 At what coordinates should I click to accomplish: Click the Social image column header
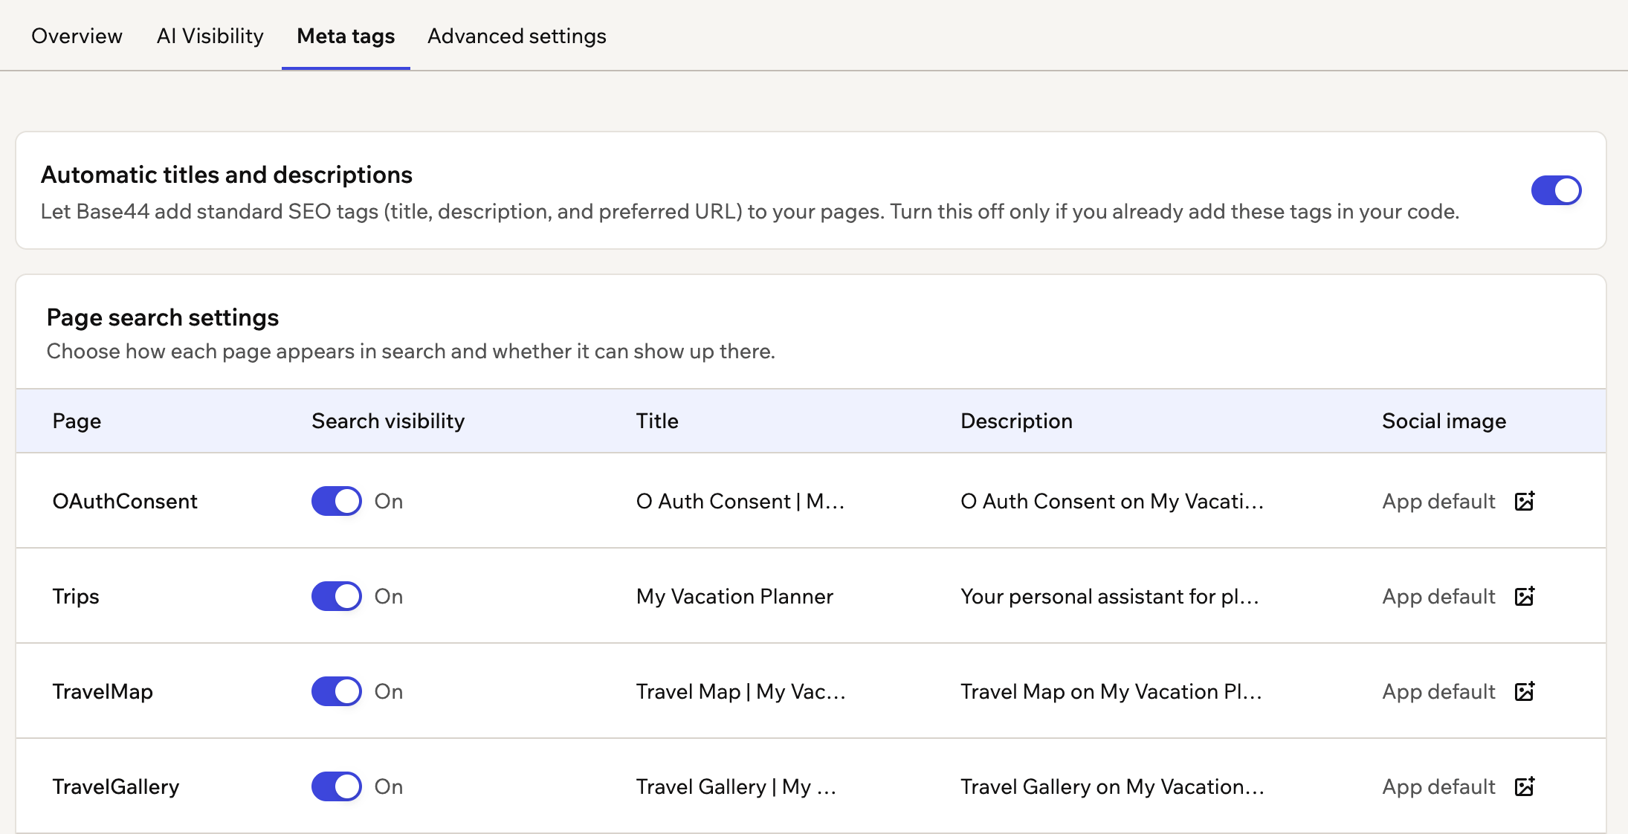(1444, 421)
